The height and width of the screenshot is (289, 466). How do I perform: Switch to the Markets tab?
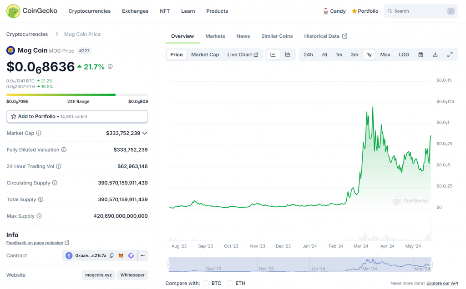pos(215,36)
